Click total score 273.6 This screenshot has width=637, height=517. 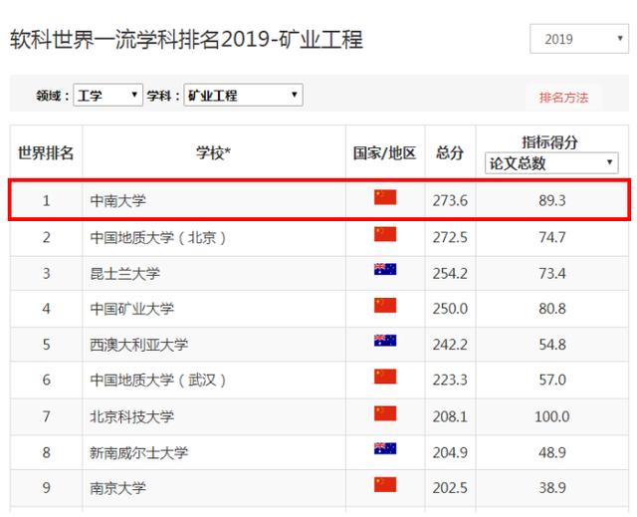(450, 201)
